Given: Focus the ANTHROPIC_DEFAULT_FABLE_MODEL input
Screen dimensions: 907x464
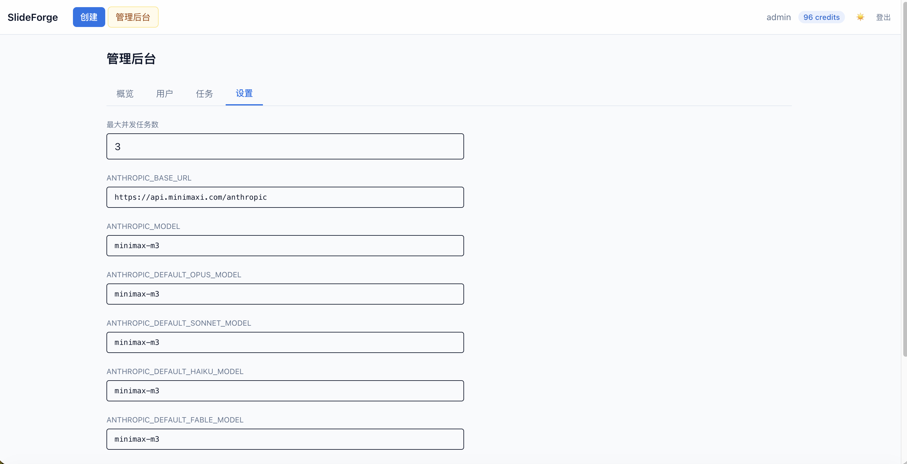Looking at the screenshot, I should 285,439.
